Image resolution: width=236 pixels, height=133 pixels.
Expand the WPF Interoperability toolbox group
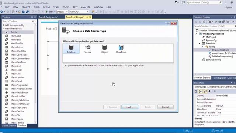click(x=4, y=25)
